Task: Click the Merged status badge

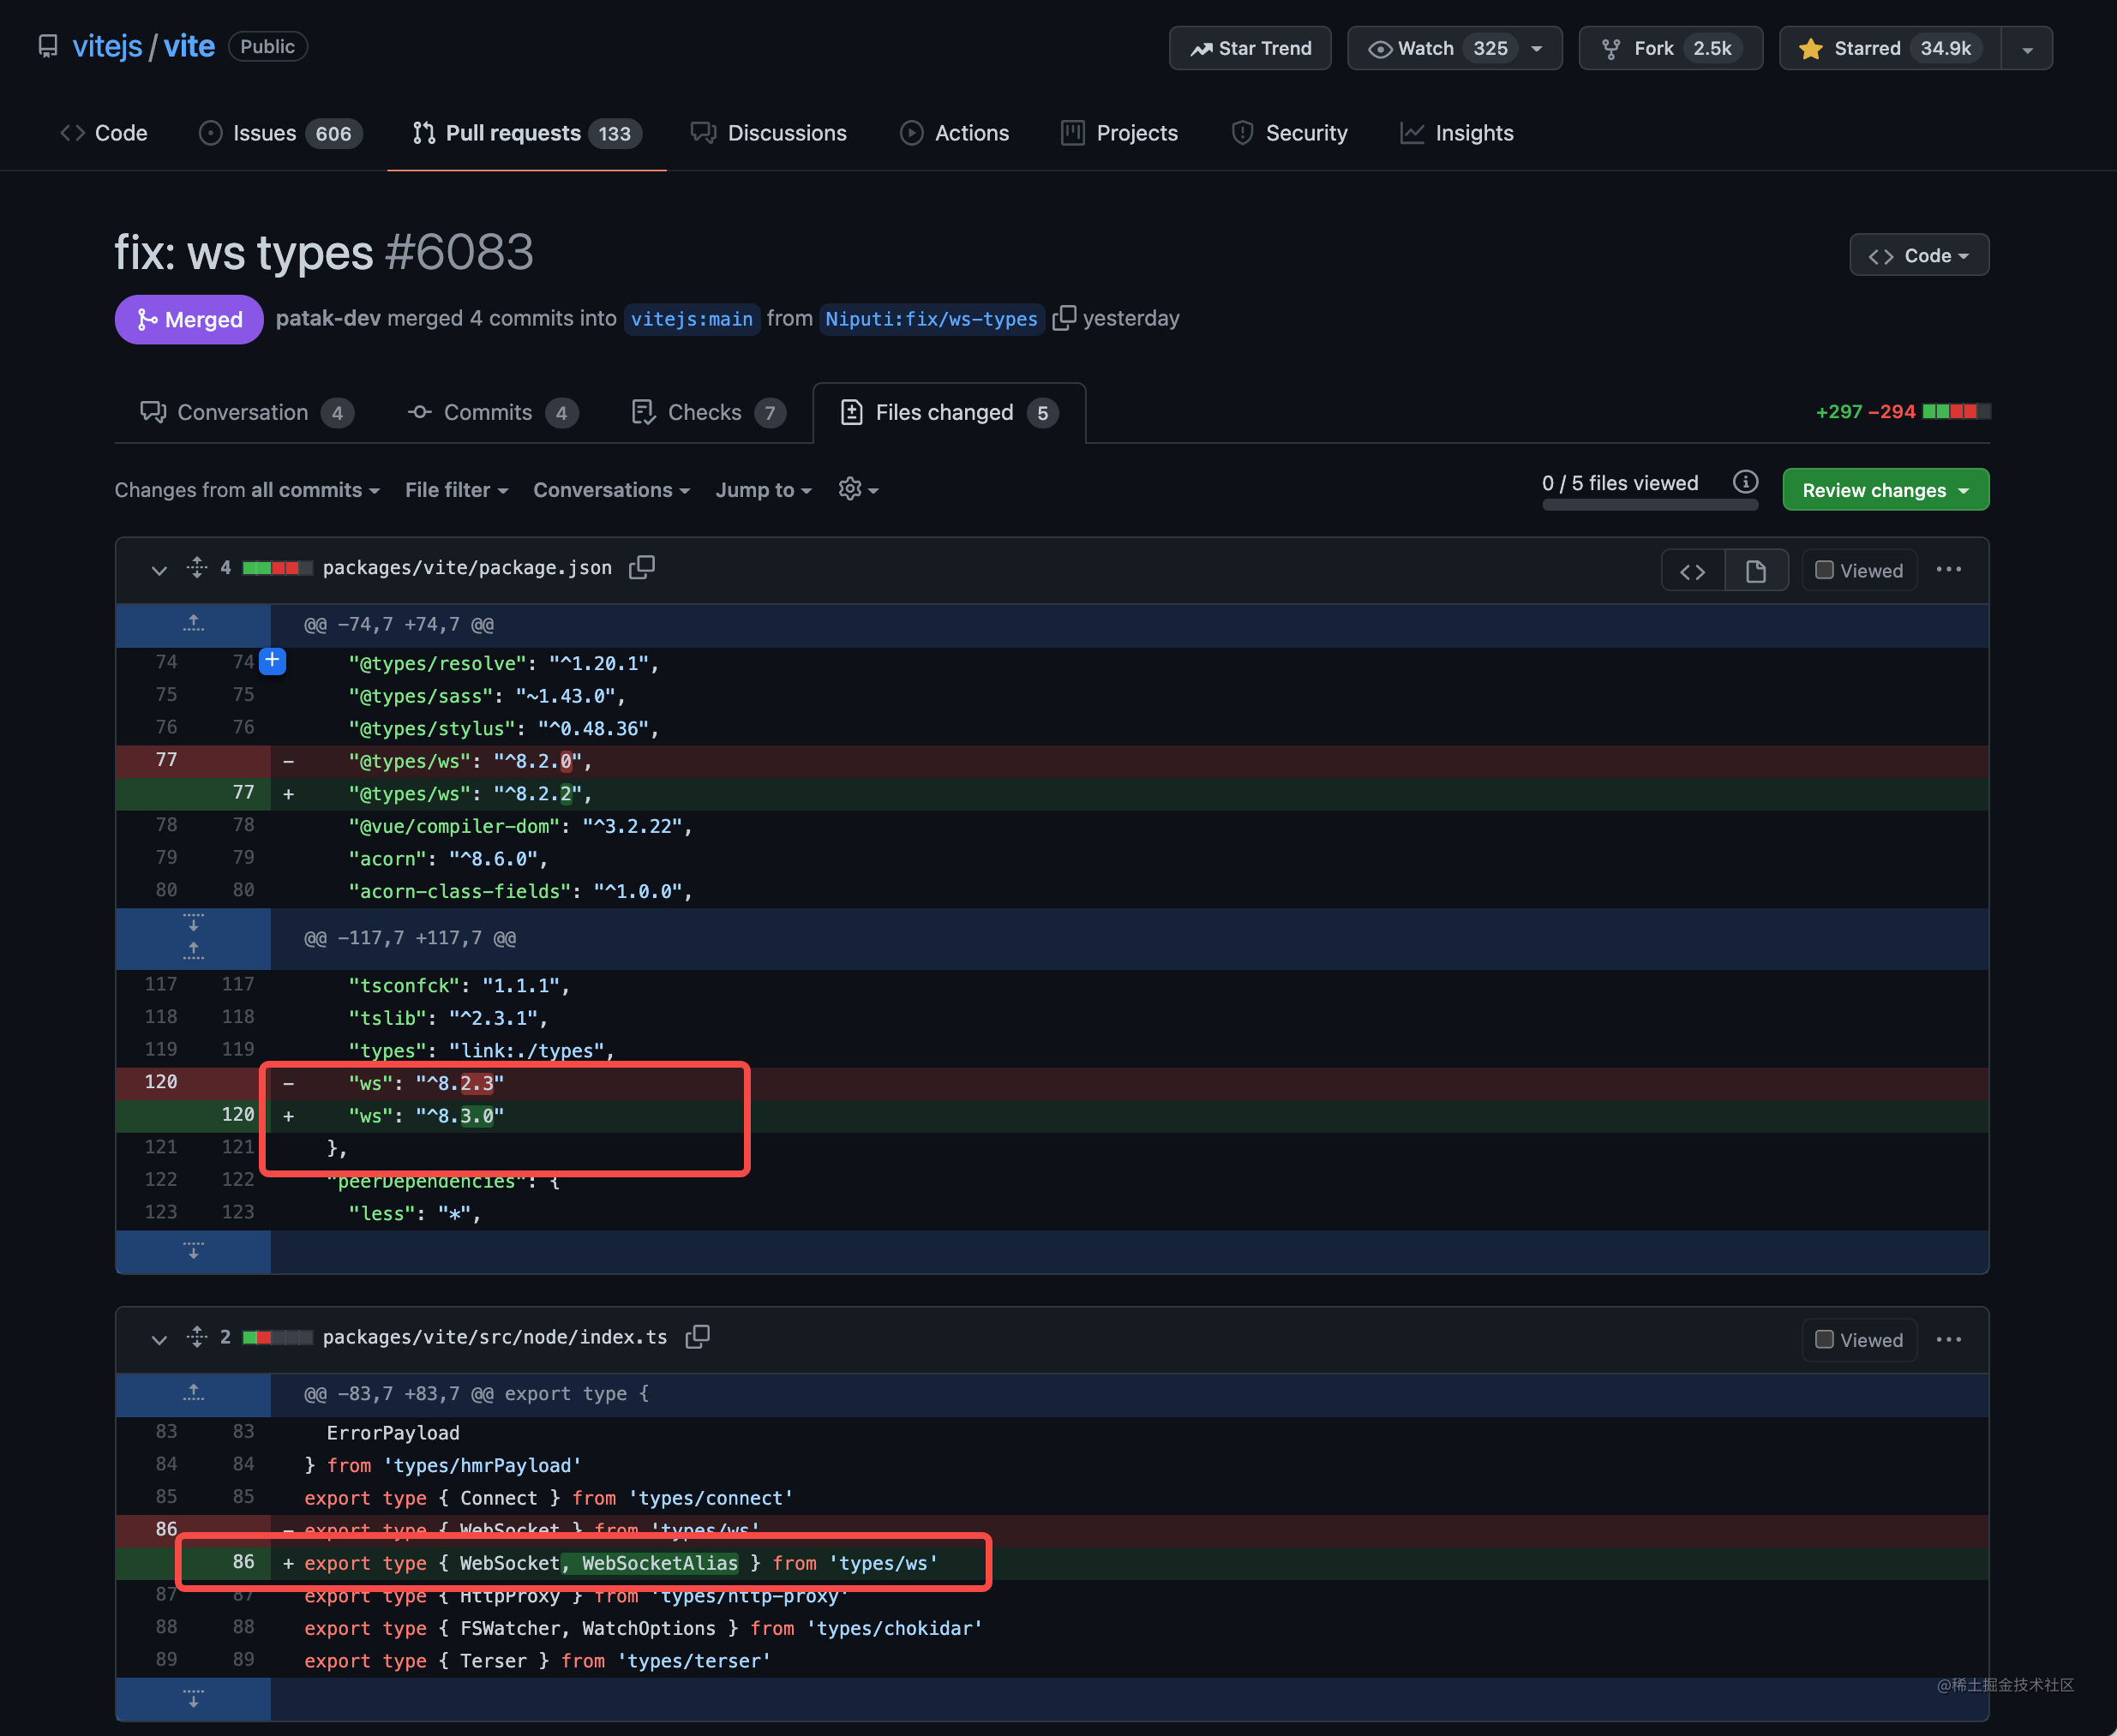Action: point(189,319)
